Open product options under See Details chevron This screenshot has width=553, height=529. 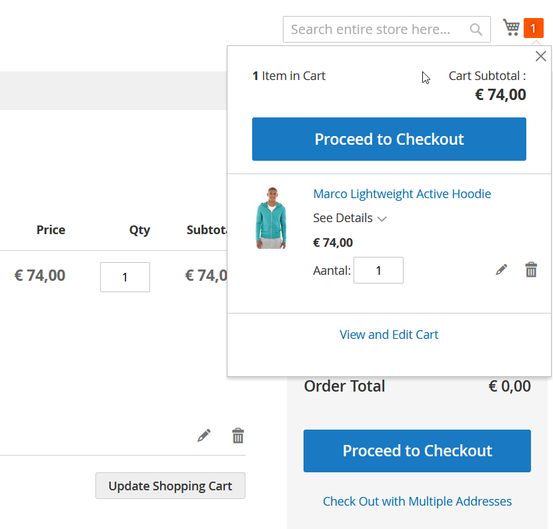coord(381,219)
